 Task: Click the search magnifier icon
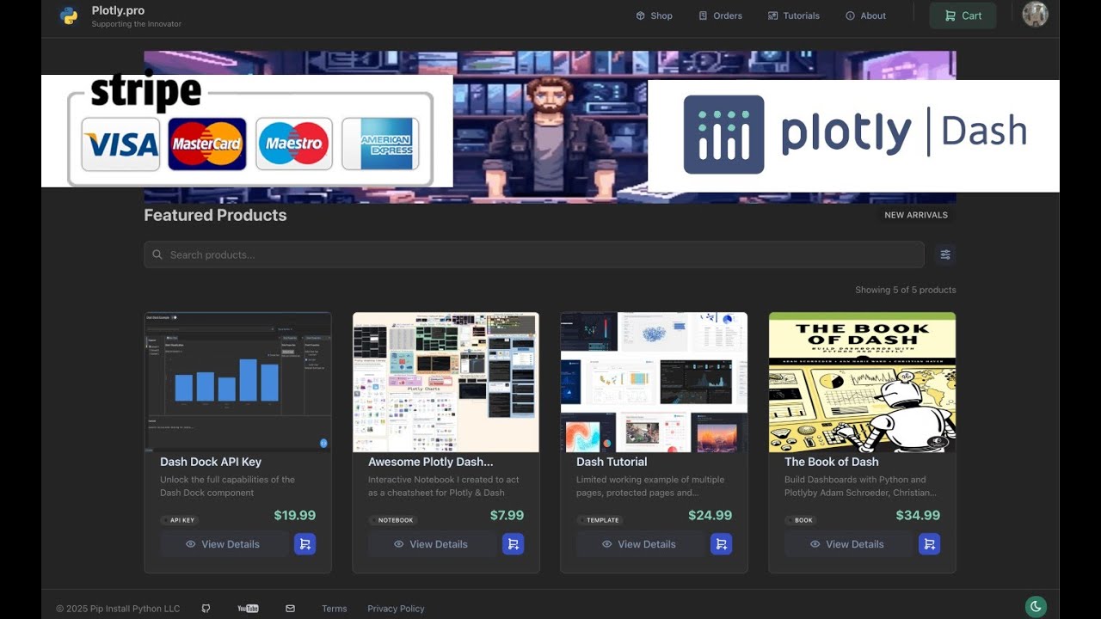tap(157, 254)
